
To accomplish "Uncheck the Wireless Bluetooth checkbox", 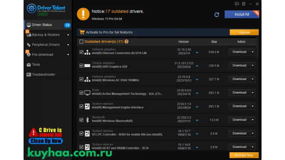I will pos(81,120).
